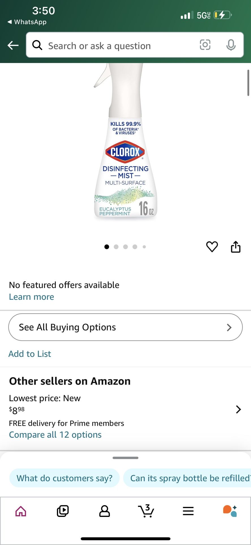Open Amazon Video from the bottom bar
The height and width of the screenshot is (545, 251).
point(63,511)
